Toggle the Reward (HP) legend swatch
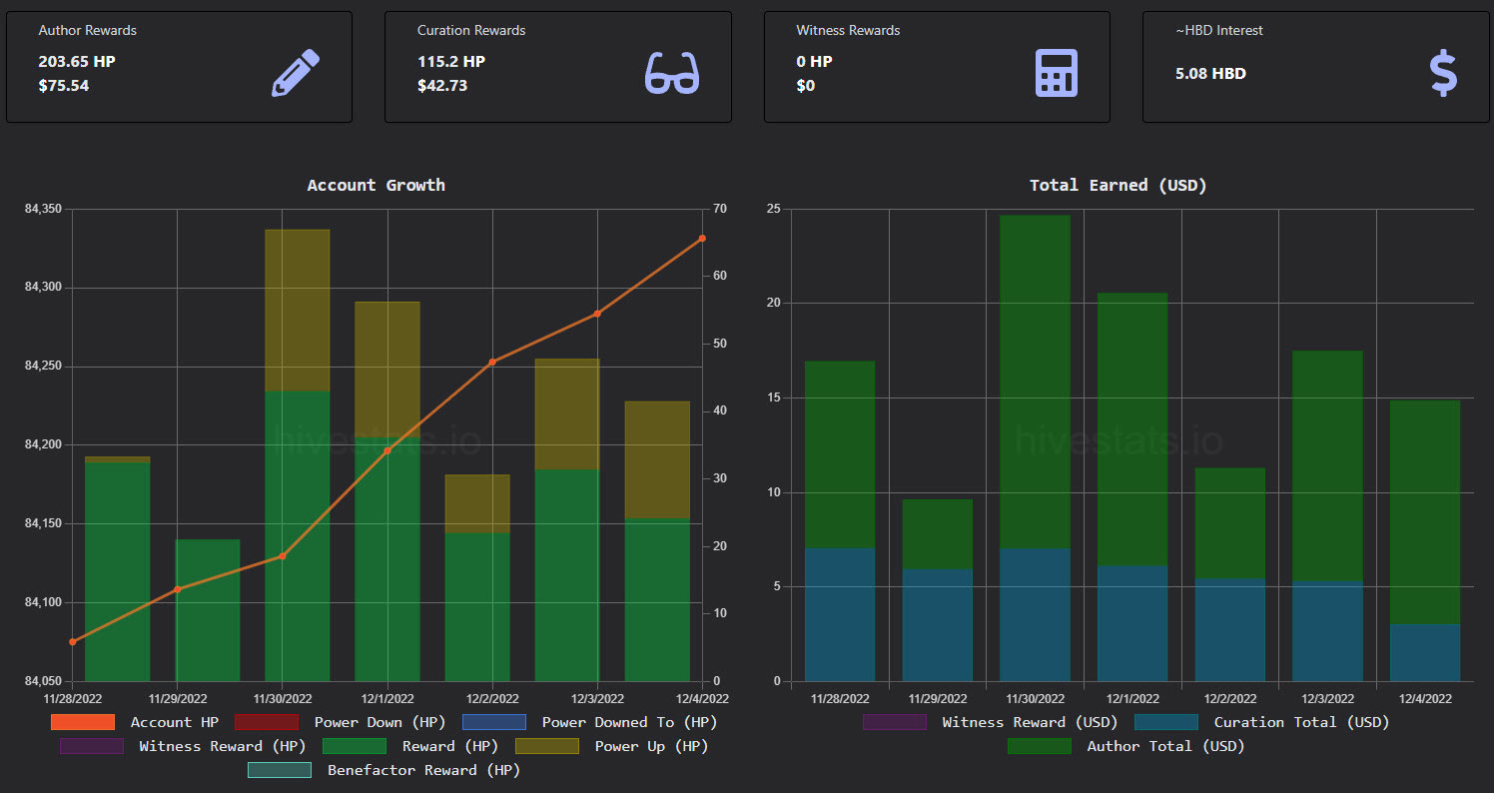The width and height of the screenshot is (1494, 793). pos(355,746)
